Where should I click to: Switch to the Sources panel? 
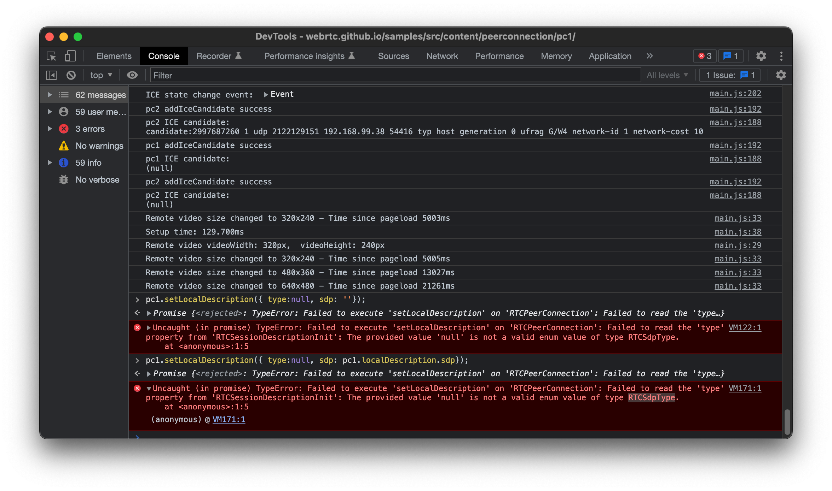393,56
